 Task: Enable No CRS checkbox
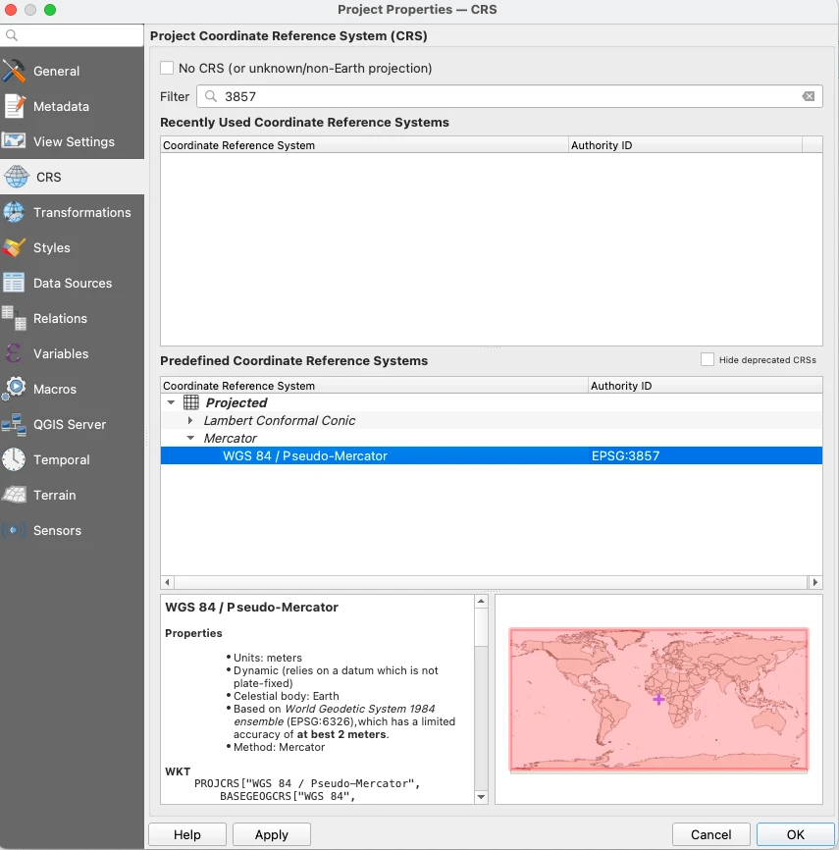(167, 68)
